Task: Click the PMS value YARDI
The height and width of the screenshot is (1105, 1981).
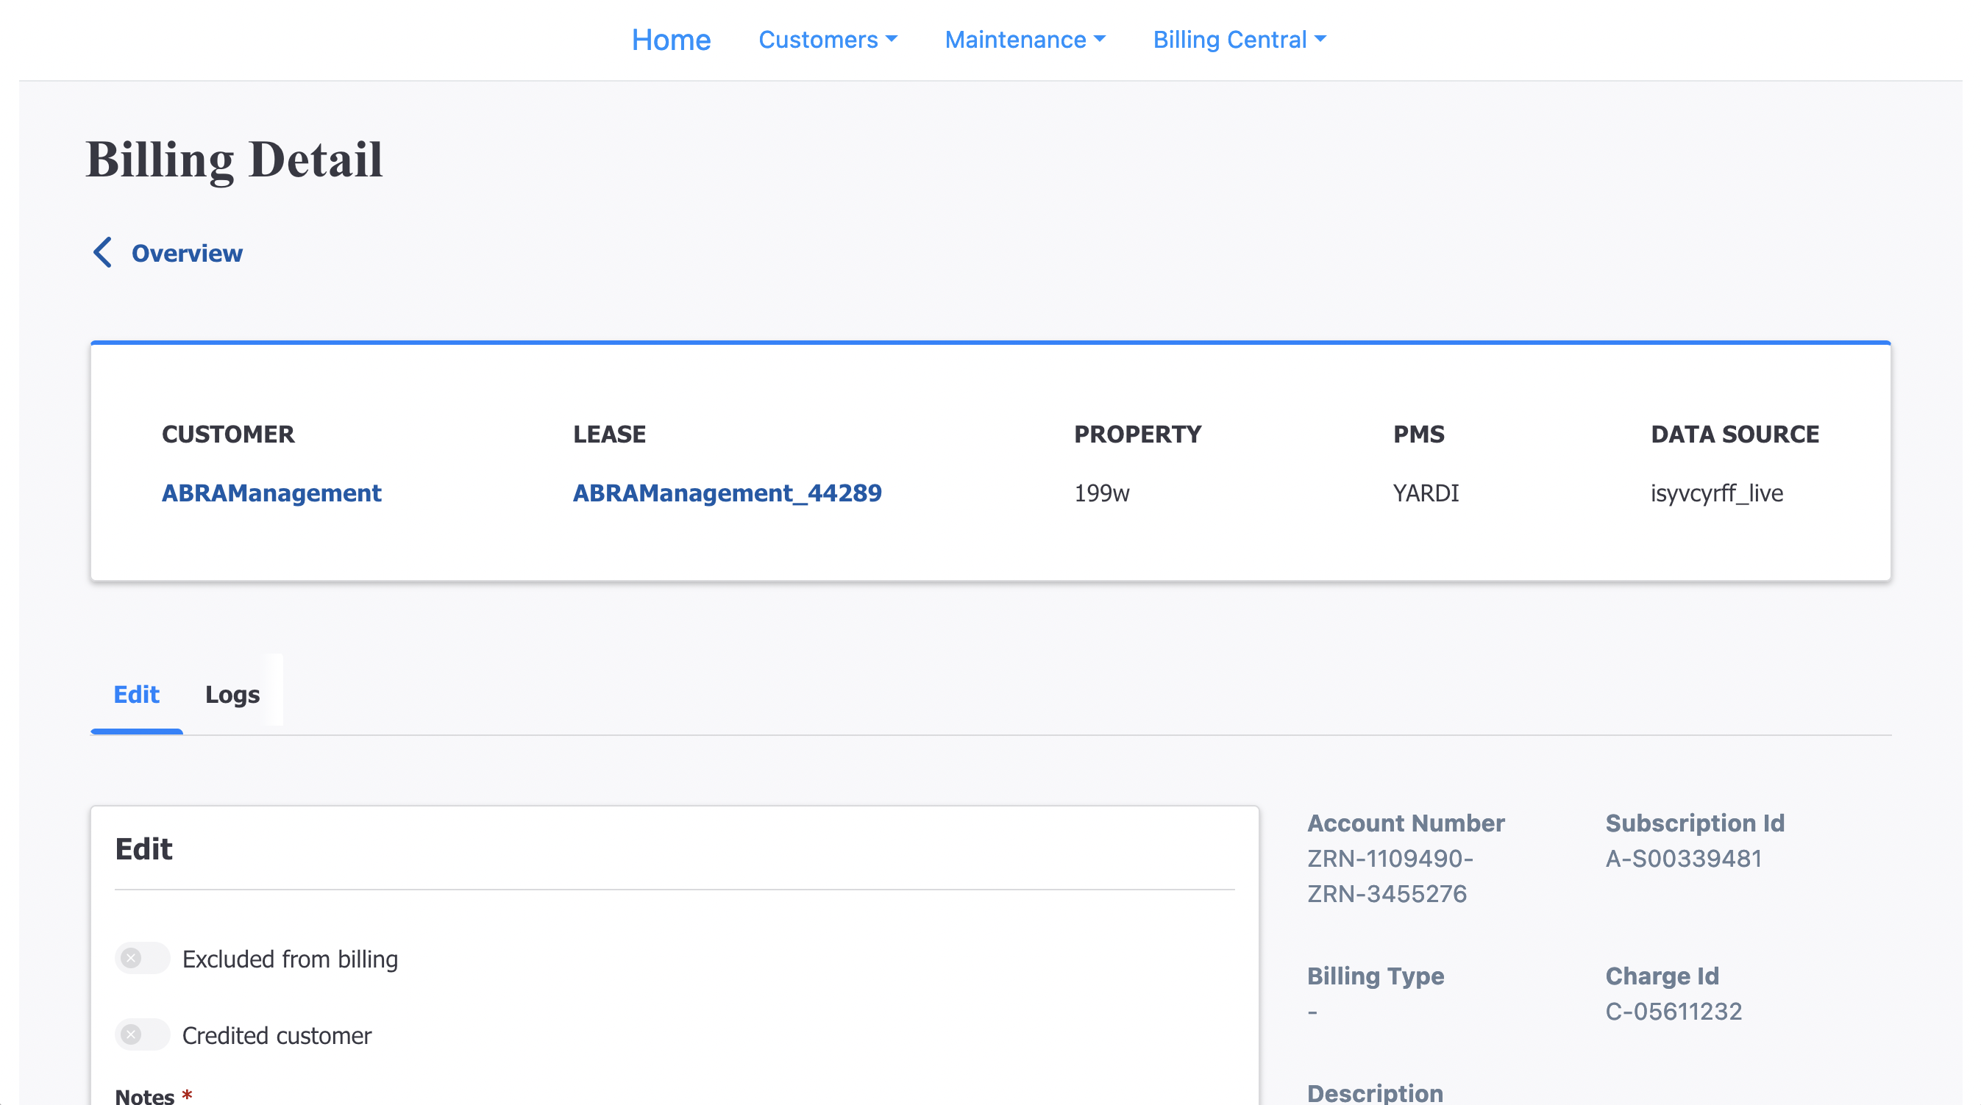Action: [1426, 493]
